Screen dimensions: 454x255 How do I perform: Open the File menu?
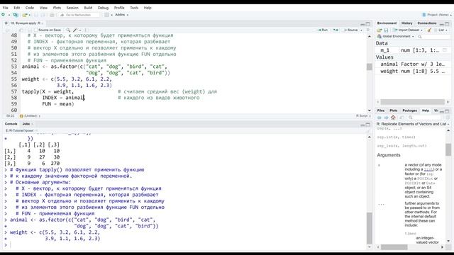pos(5,8)
